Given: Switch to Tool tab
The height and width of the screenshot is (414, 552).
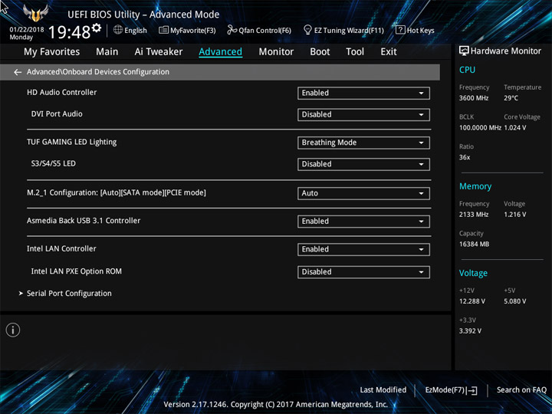Looking at the screenshot, I should pyautogui.click(x=355, y=52).
